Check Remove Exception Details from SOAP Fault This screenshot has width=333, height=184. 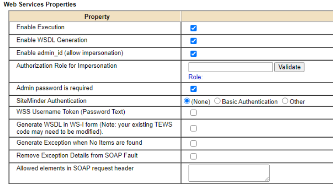(193, 156)
